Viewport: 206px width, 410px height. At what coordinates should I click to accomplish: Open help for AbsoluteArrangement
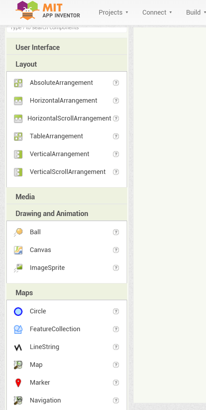(116, 83)
